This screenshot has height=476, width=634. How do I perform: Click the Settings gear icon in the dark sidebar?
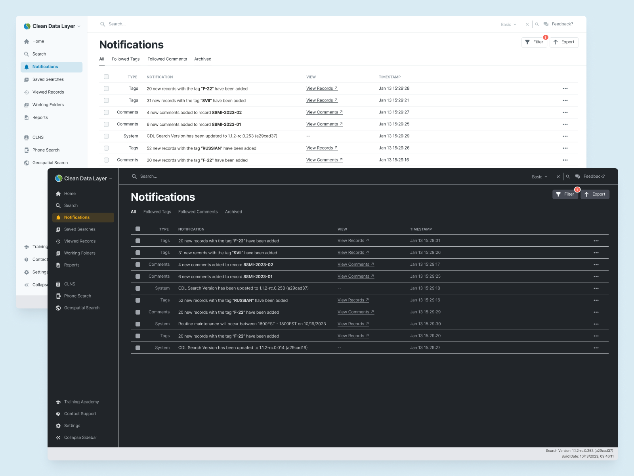coord(58,426)
